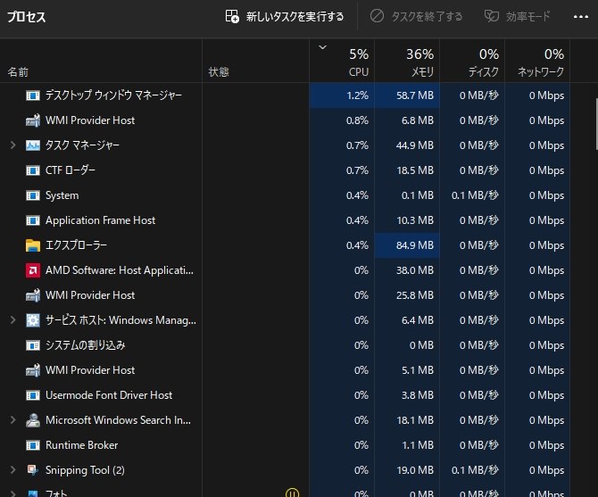598x497 pixels.
Task: Click the suspended pause status icon for フォト
Action: point(292,493)
